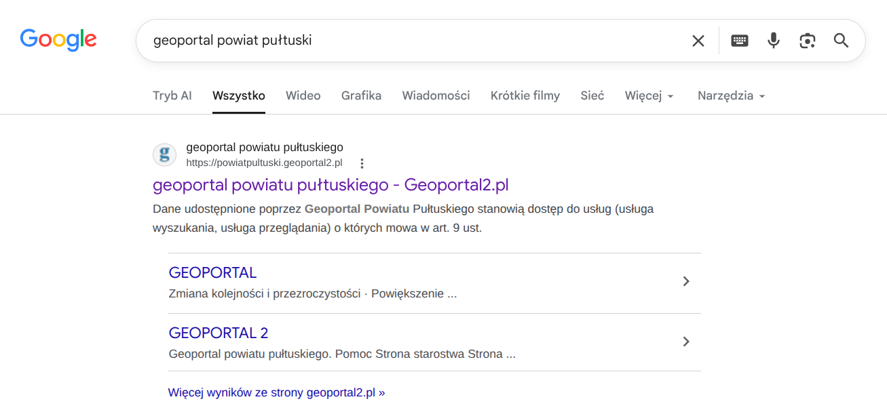This screenshot has height=412, width=887.
Task: Switch to the Sieć tab
Action: (592, 96)
